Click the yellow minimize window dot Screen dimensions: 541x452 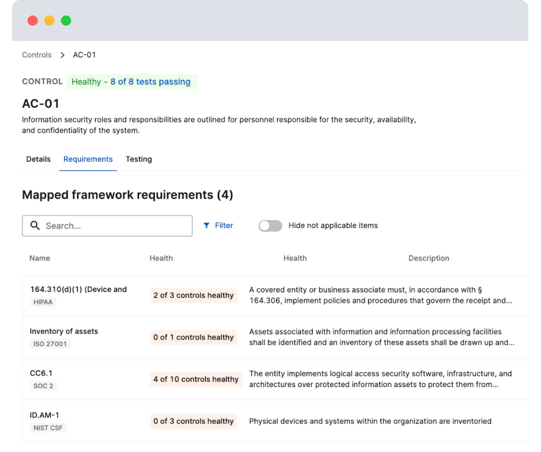49,20
